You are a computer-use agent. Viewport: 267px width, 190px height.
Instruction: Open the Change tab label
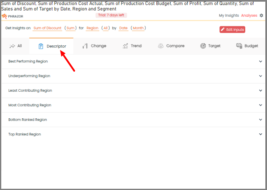point(98,46)
